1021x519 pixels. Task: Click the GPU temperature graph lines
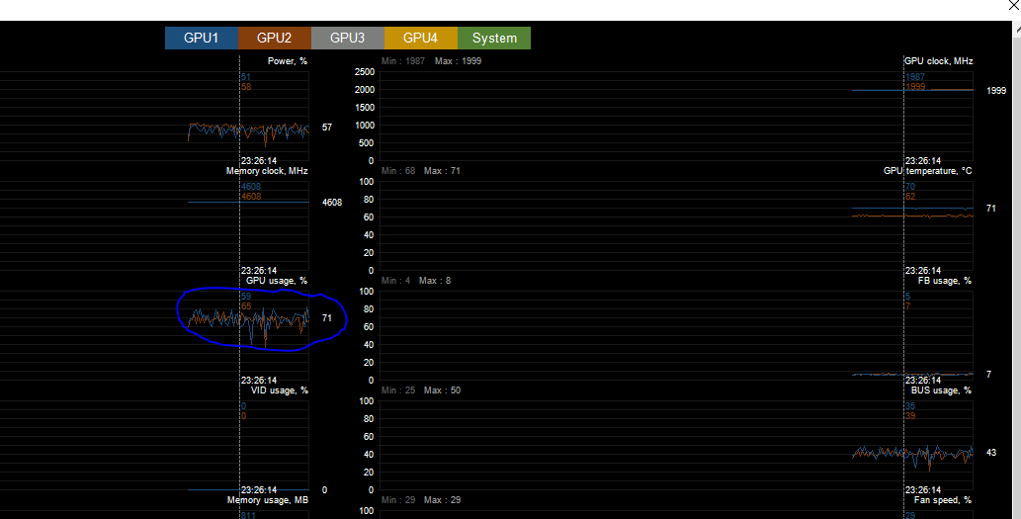coord(912,213)
